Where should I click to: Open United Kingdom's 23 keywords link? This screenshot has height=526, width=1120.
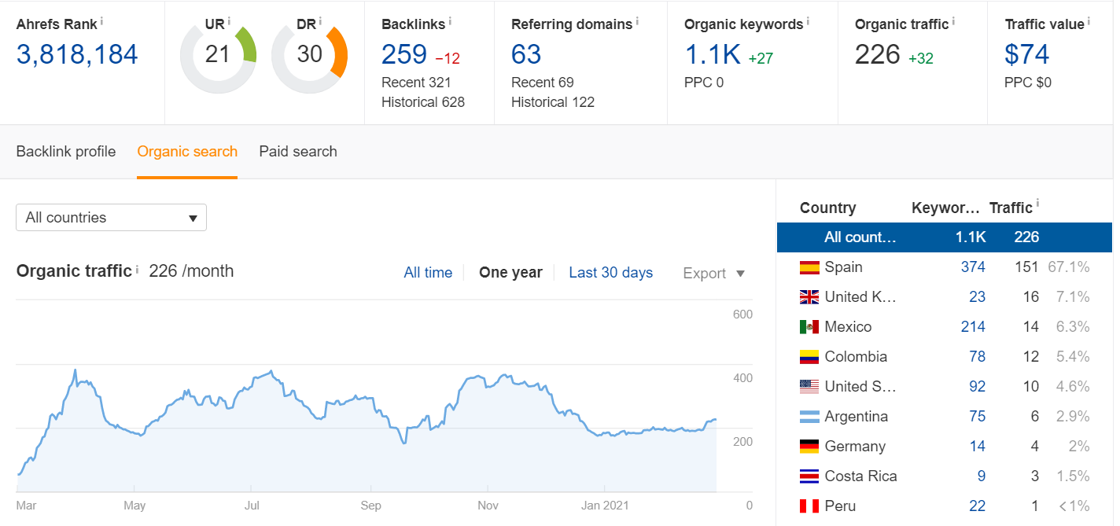978,297
